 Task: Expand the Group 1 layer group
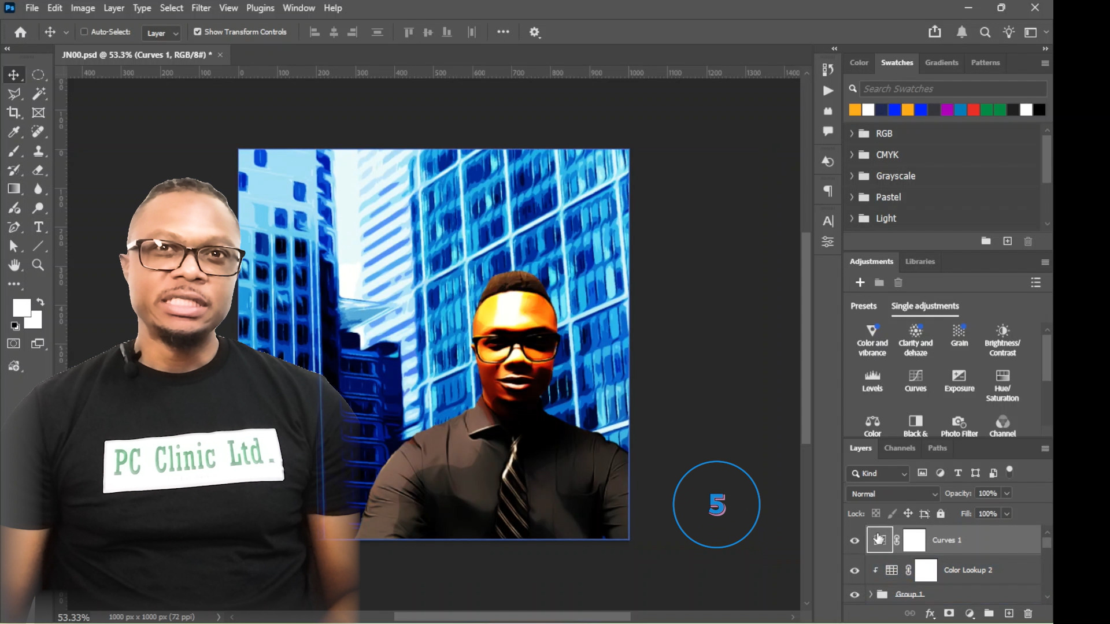pos(871,595)
